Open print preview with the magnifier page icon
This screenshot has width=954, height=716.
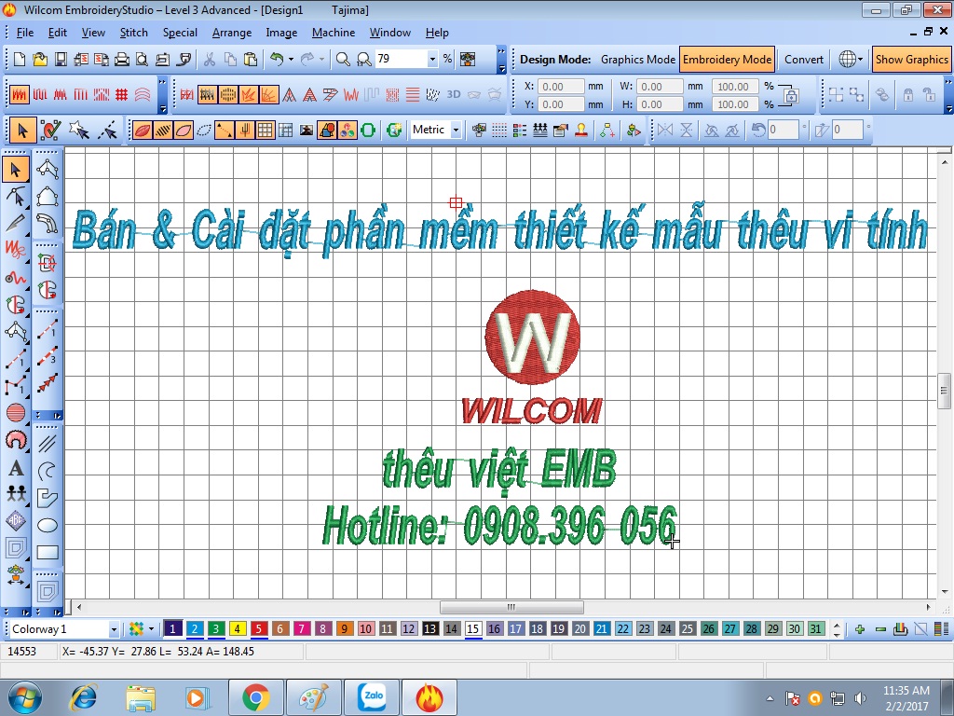(x=142, y=59)
